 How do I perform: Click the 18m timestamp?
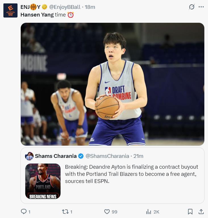(x=90, y=7)
